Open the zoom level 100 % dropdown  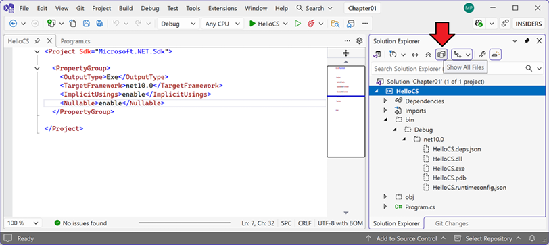(x=23, y=223)
